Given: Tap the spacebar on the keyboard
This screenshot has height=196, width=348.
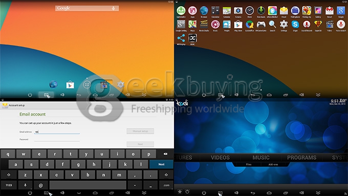Looking at the screenshot, I should coord(88,185).
